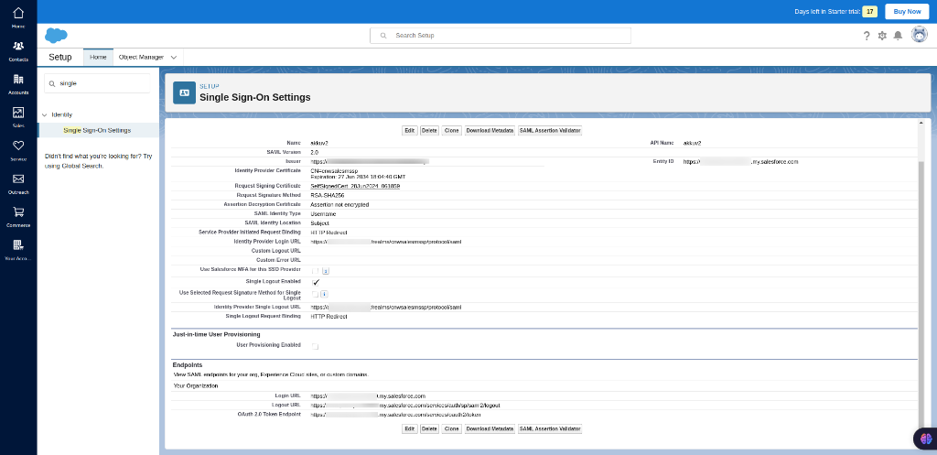Open the Notifications bell icon

(x=898, y=36)
